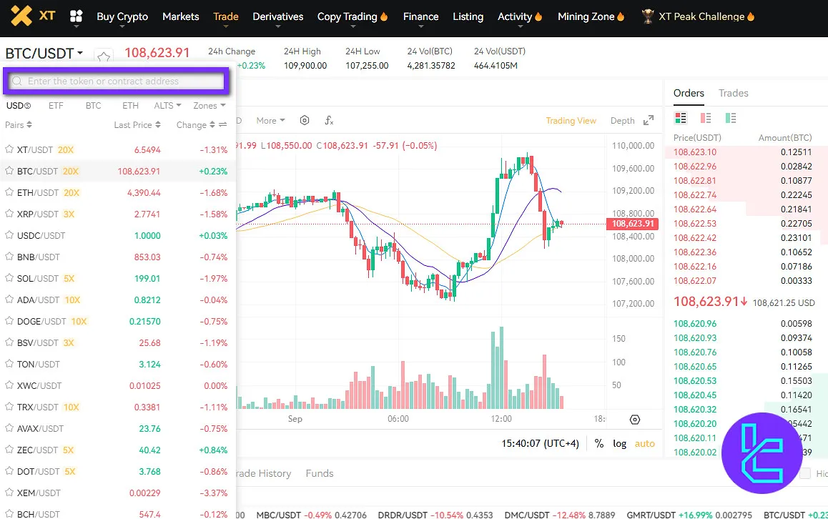Star the XRP/USDT pair

click(x=9, y=214)
